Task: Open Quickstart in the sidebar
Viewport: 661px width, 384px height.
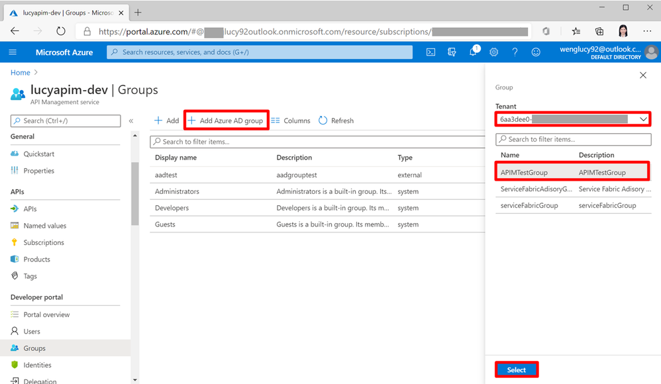Action: (x=39, y=154)
